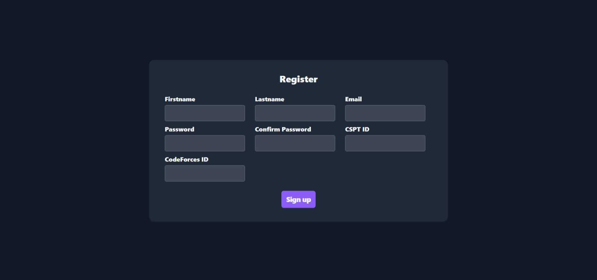The height and width of the screenshot is (280, 597).
Task: Select the Email input box
Action: 385,113
